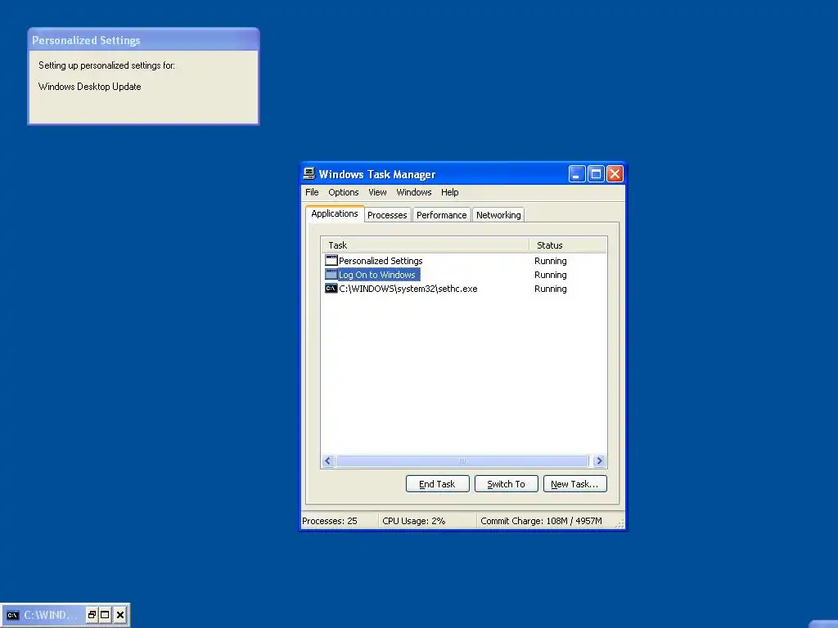Click the Switch To button
This screenshot has width=838, height=628.
click(506, 484)
